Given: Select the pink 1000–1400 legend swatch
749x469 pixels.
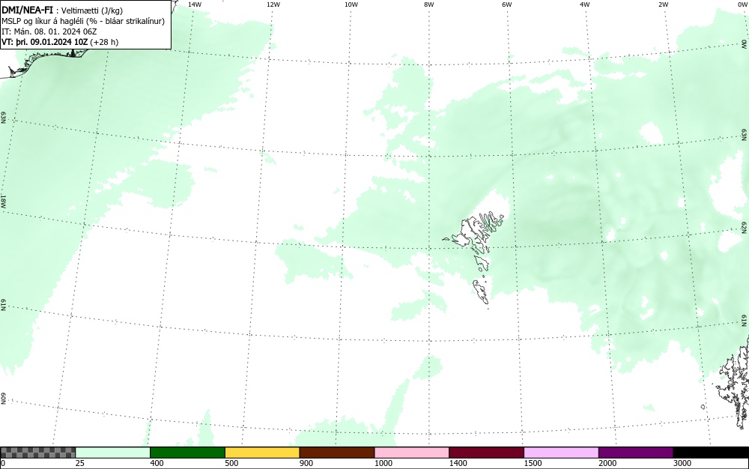Looking at the screenshot, I should coord(412,453).
